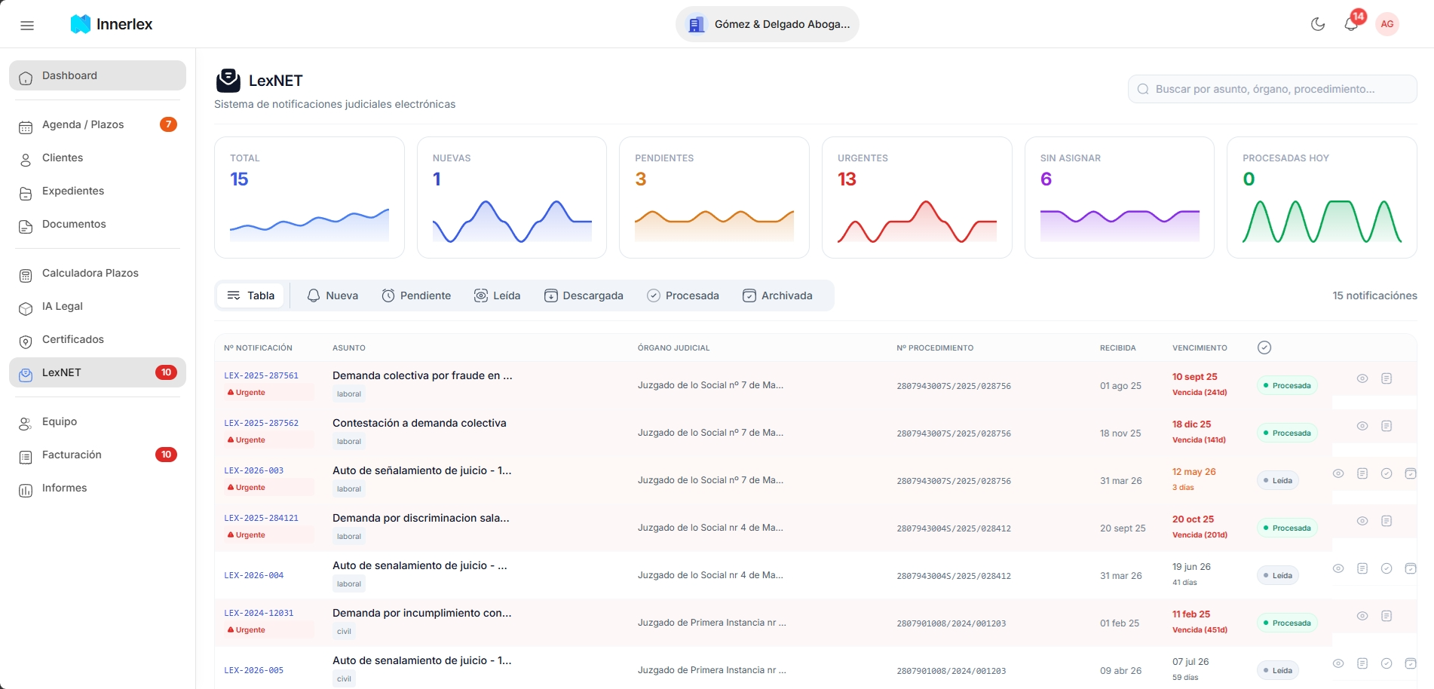Open the Gómez & Delgado firm selector
The height and width of the screenshot is (689, 1434).
(x=768, y=24)
